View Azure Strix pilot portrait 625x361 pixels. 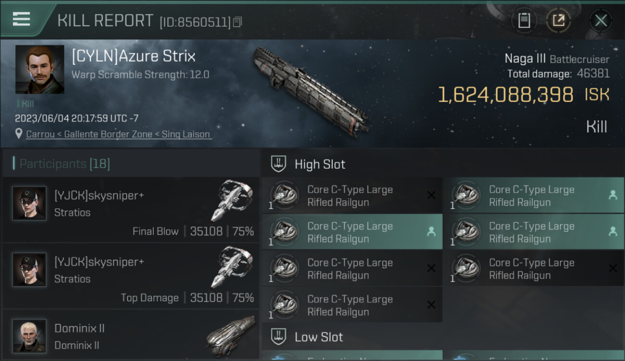[x=39, y=69]
